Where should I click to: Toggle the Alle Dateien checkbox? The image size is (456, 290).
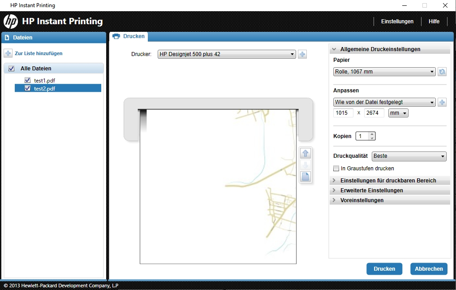11,69
